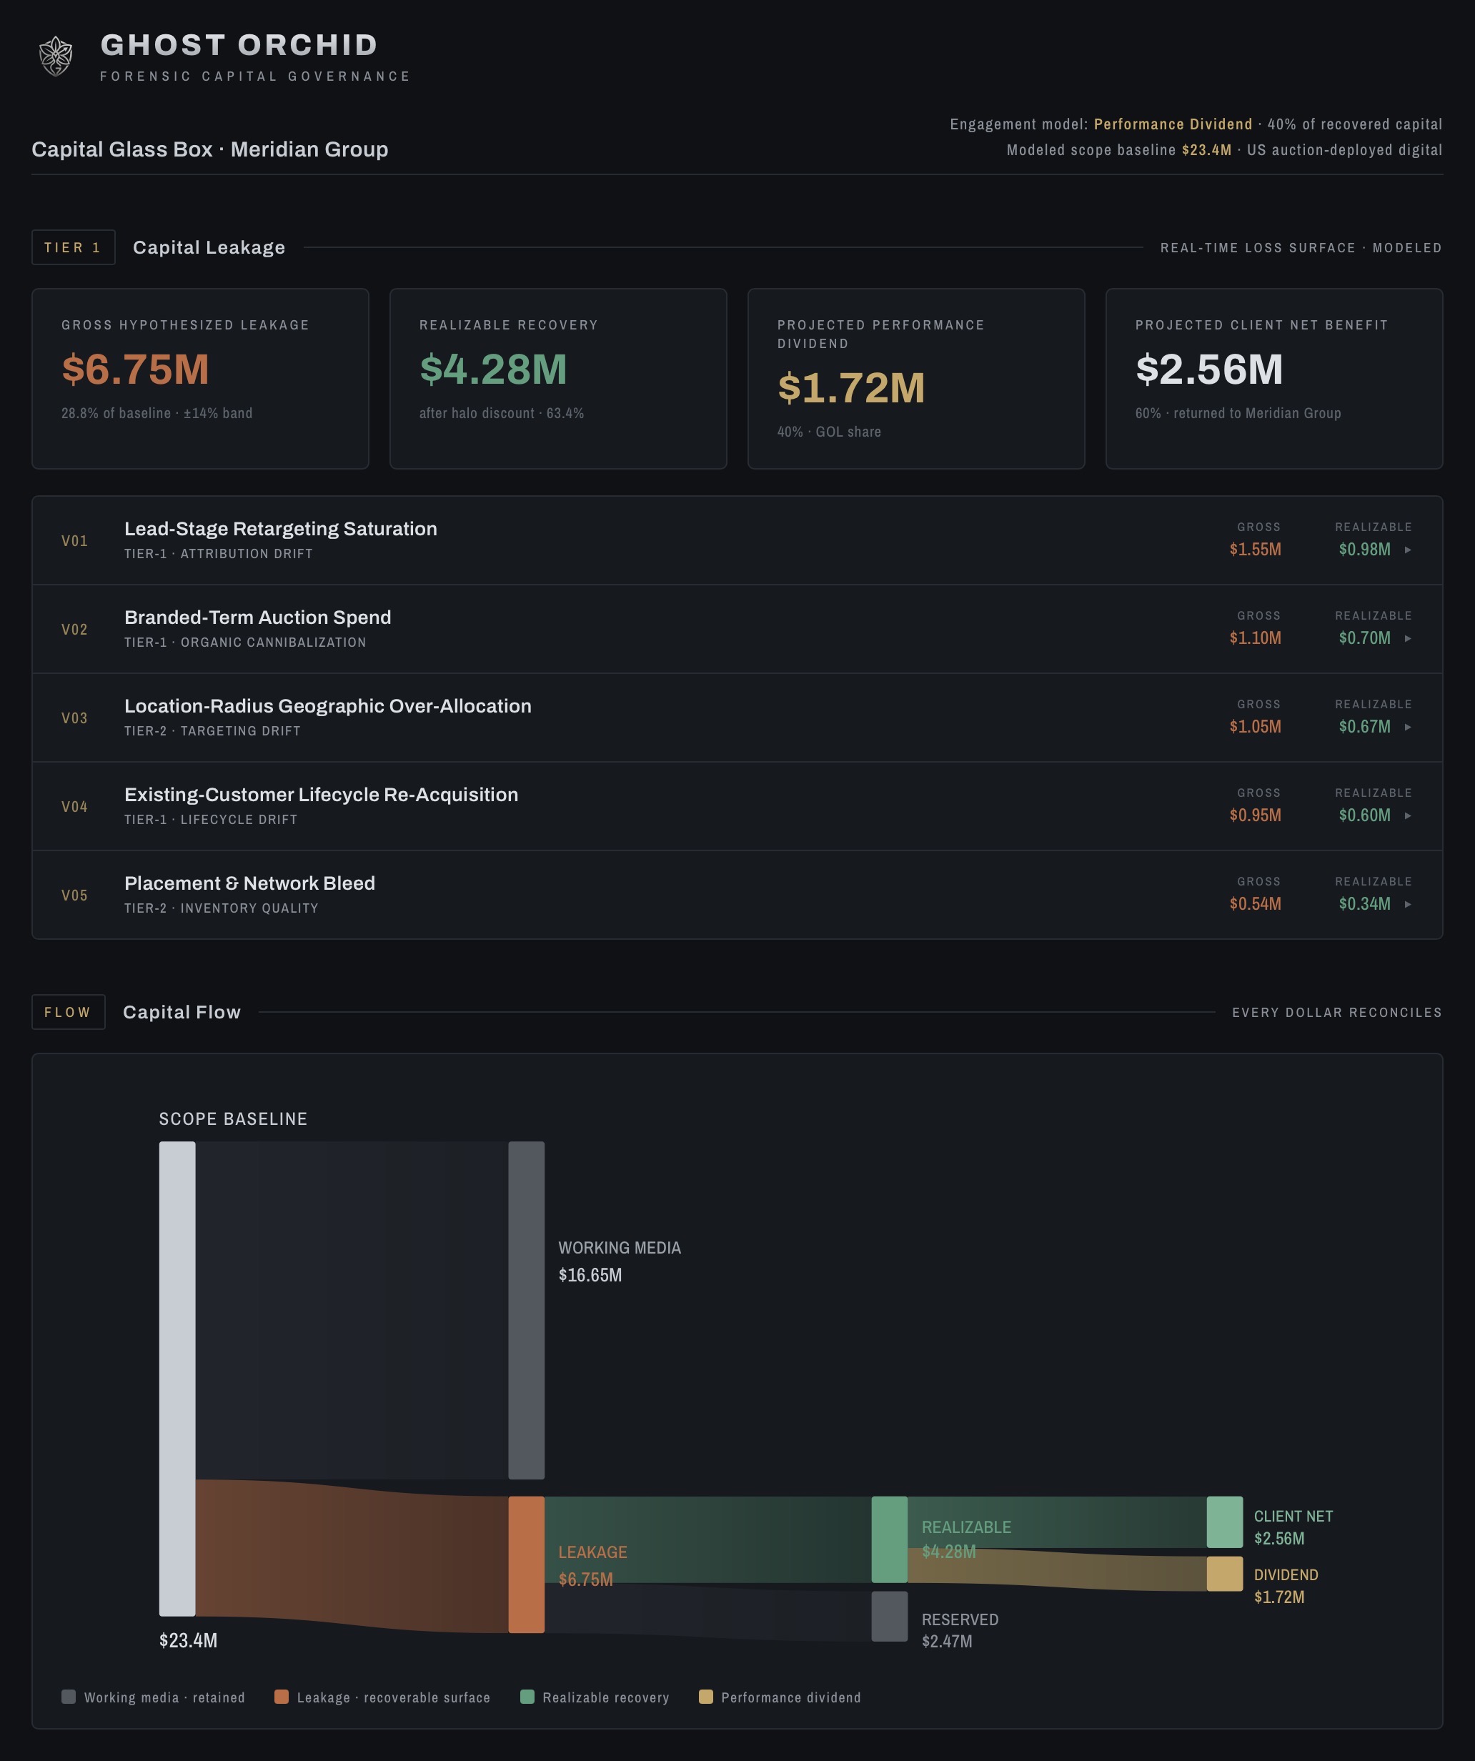Expand the Location-Radius Geographic Over-Allocation row arrow
Screen dimensions: 1475x1761
pos(1408,727)
